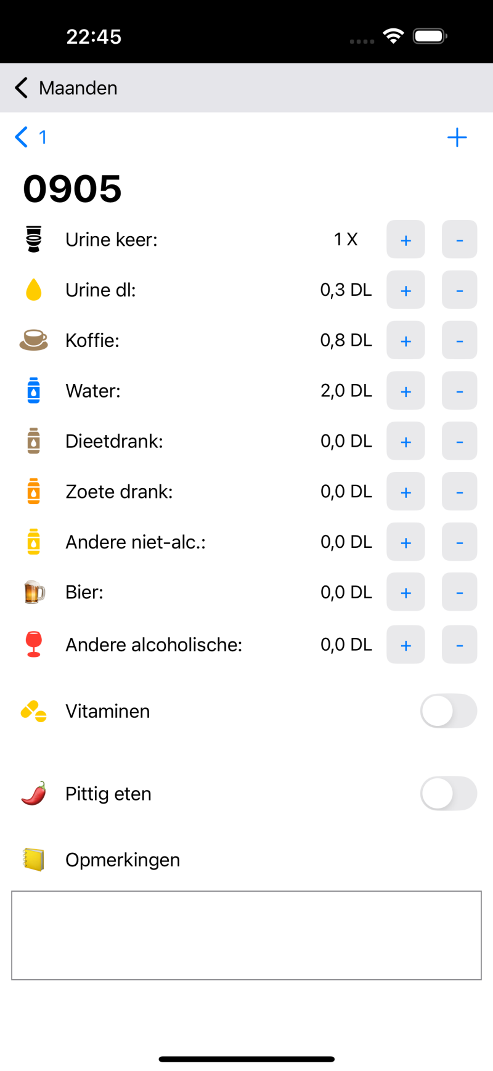Tap the beer mug Bier icon
This screenshot has height=1071, width=493.
(x=34, y=592)
